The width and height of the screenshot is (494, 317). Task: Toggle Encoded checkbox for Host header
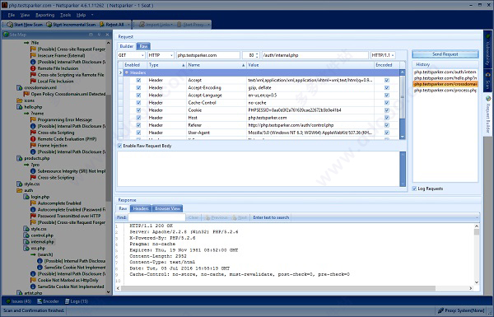(x=387, y=118)
